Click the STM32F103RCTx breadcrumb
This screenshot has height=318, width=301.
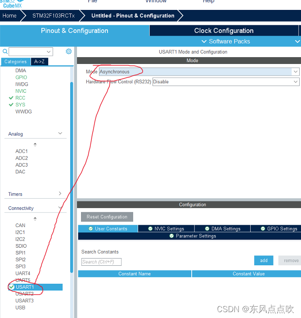pos(54,16)
